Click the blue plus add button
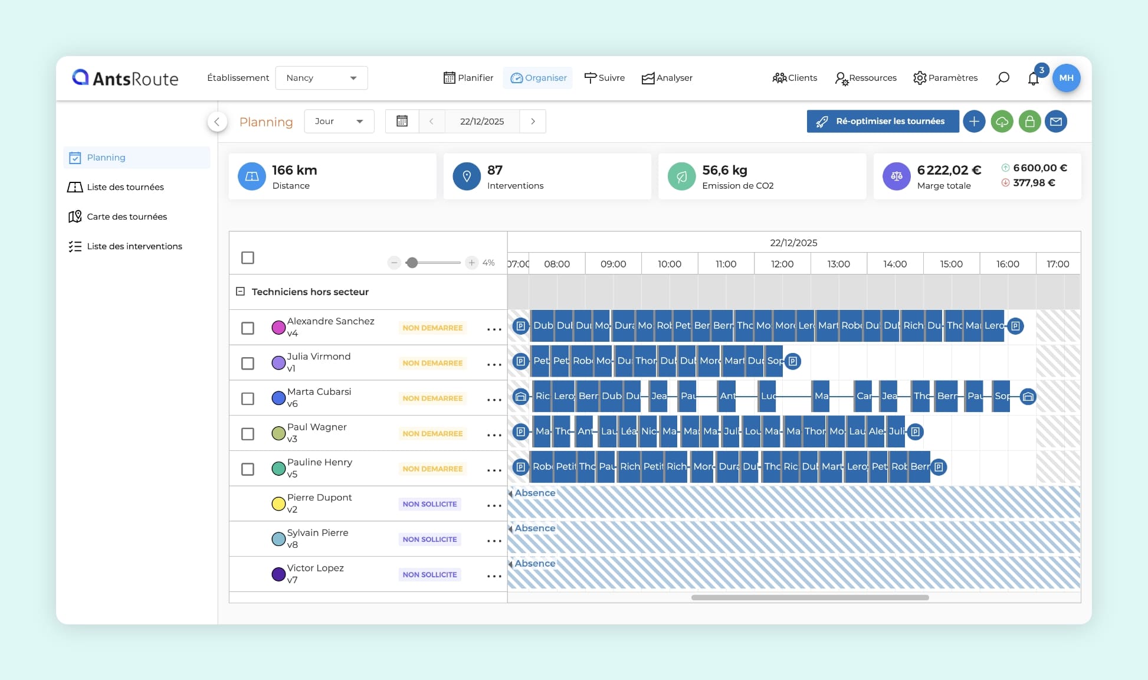Image resolution: width=1148 pixels, height=680 pixels. click(974, 122)
